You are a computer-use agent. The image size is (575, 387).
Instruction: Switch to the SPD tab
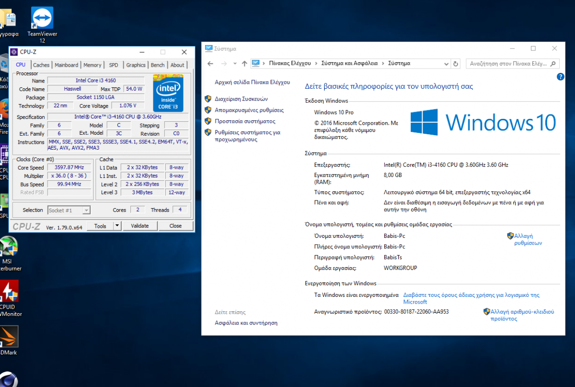(114, 65)
